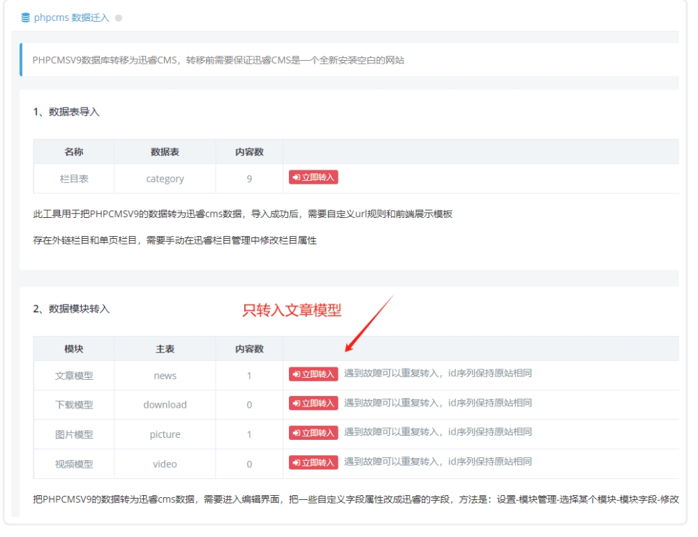Click the 主表 column header
The image size is (698, 537).
[x=165, y=348]
